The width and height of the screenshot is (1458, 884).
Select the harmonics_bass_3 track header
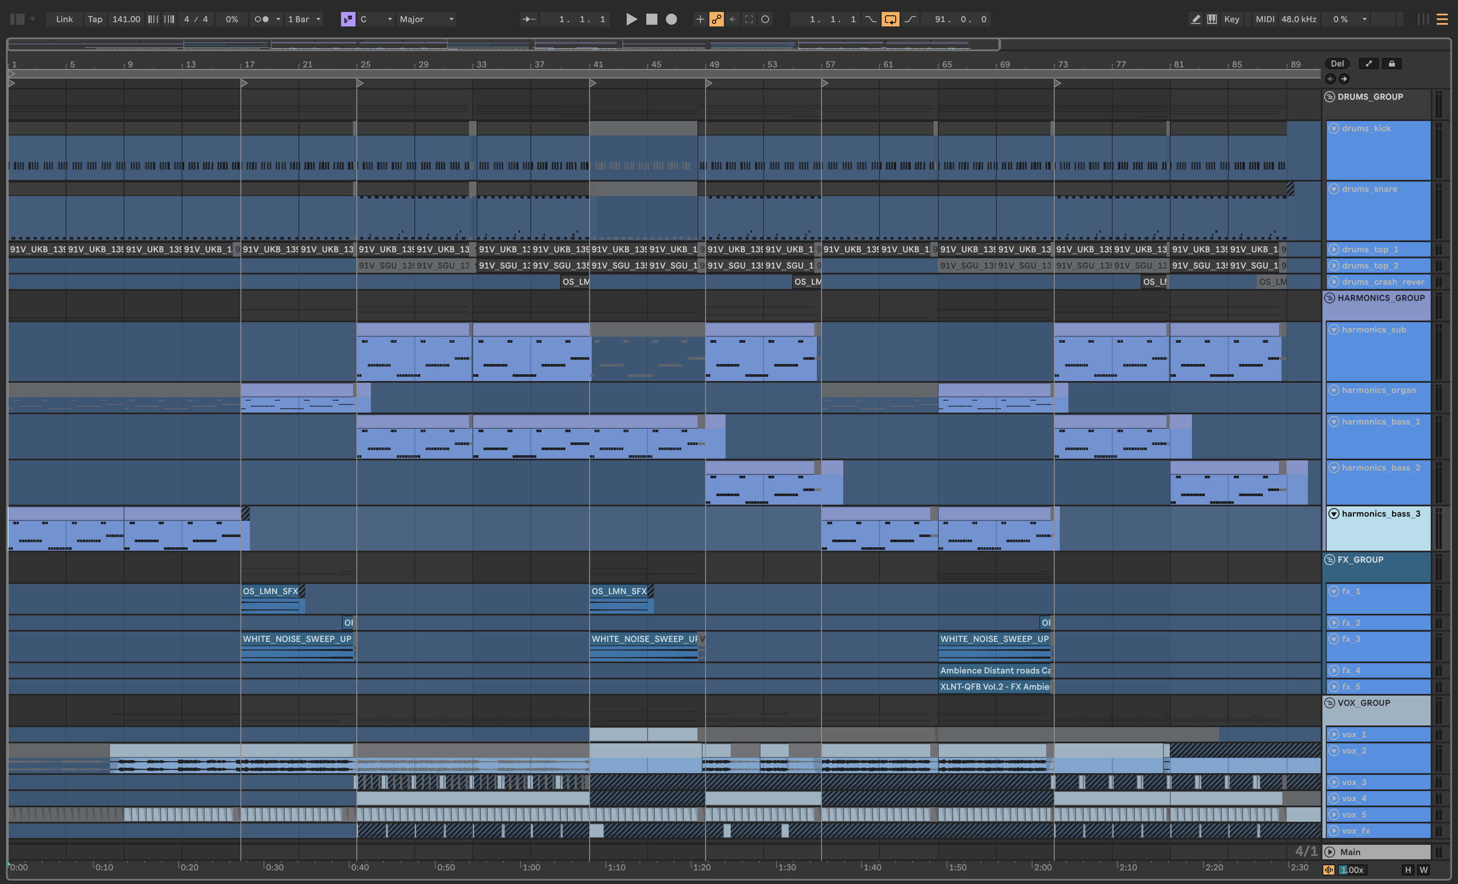(1380, 514)
